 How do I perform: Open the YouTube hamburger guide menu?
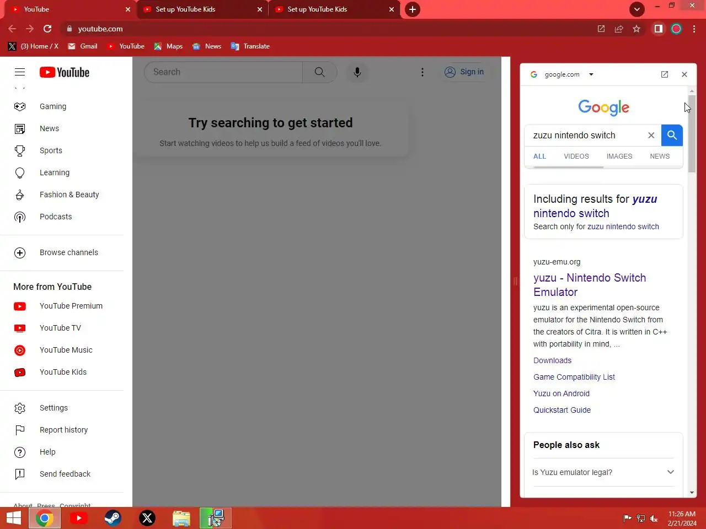pos(20,72)
